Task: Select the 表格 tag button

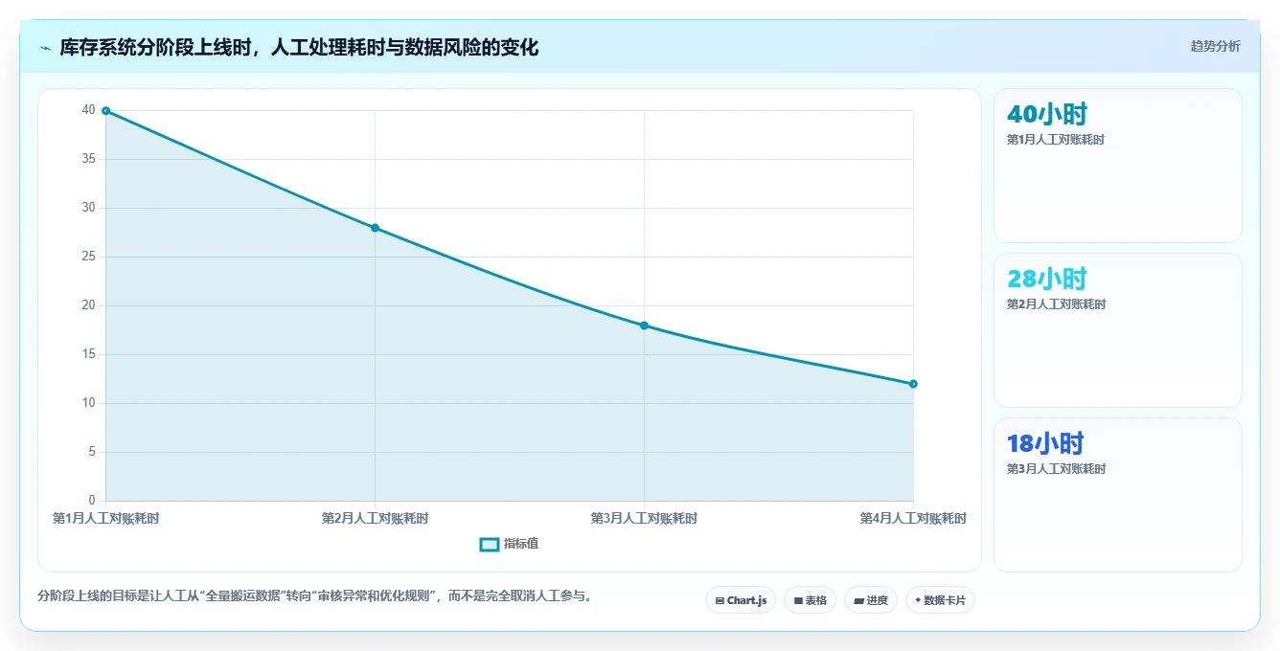Action: (x=810, y=600)
